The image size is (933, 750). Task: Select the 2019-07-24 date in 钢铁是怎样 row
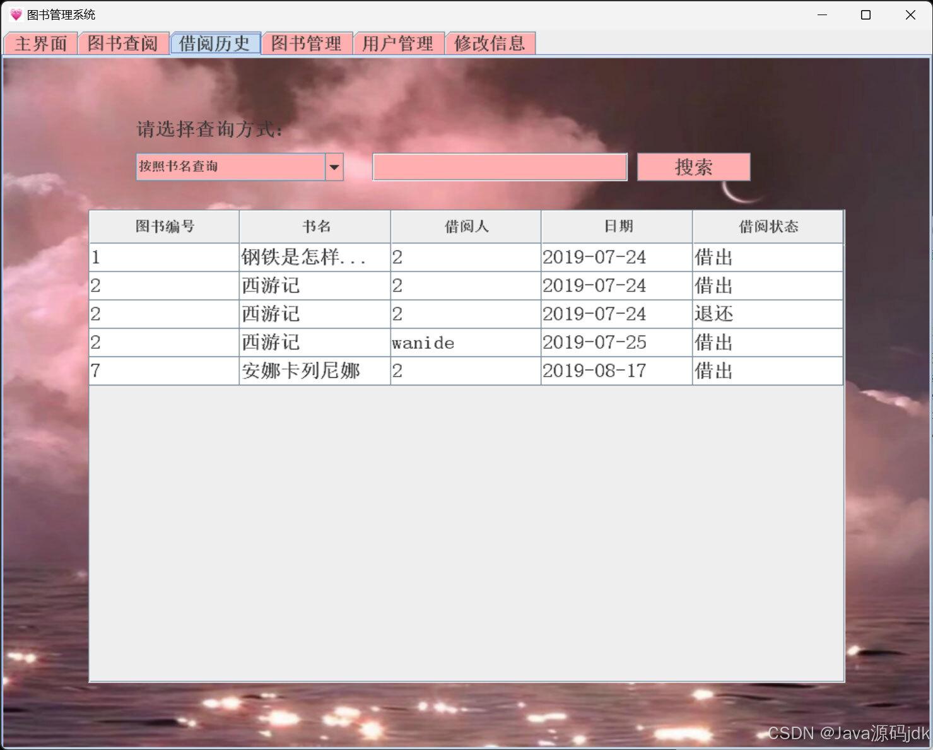pos(617,257)
